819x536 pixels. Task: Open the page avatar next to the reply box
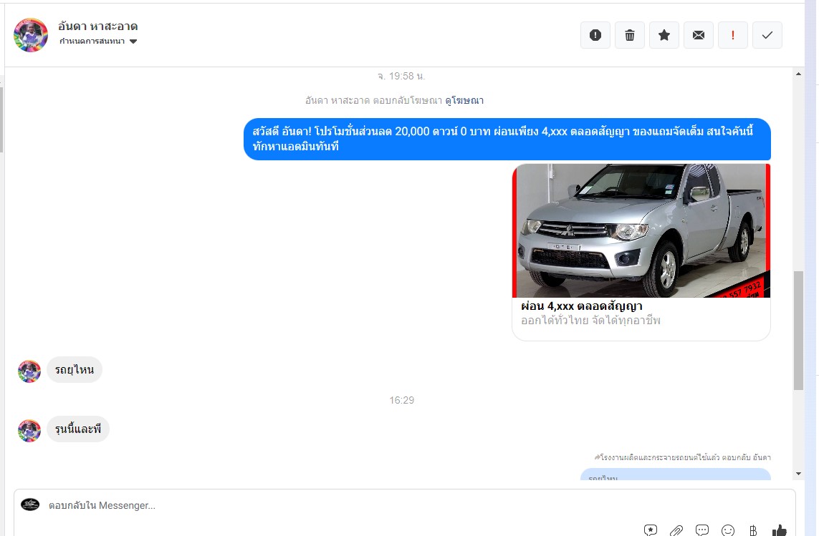tap(30, 505)
